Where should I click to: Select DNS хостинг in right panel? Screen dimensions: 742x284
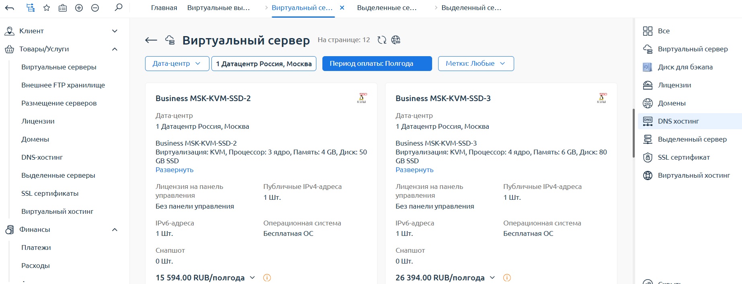[x=678, y=121]
